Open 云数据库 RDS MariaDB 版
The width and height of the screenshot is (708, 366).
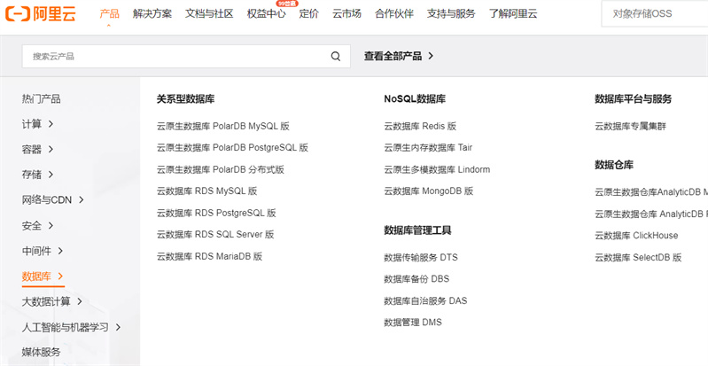[x=209, y=257]
